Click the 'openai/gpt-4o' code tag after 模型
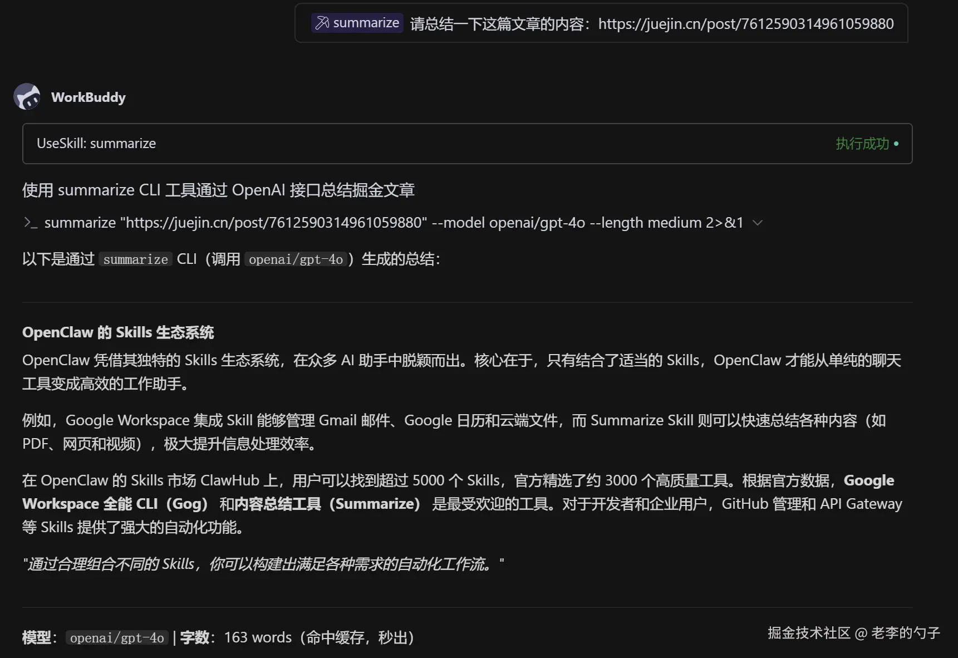958x658 pixels. (x=117, y=638)
